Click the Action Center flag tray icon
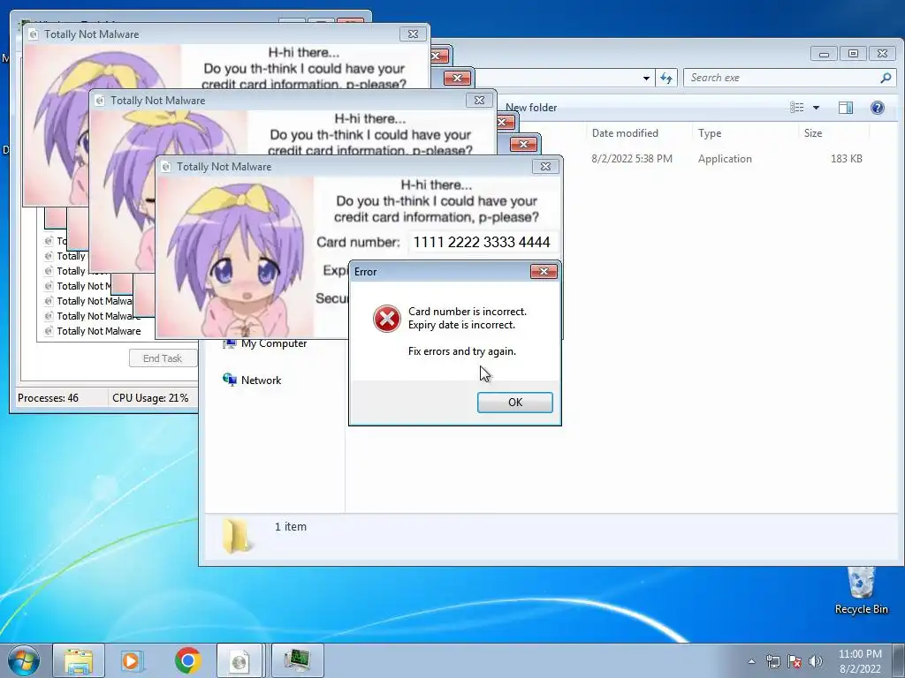This screenshot has width=905, height=678. pos(795,661)
